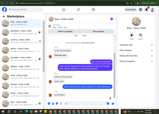Open more actions plus icon in composer
Viewport: 159px width, 114px height.
(x=49, y=104)
